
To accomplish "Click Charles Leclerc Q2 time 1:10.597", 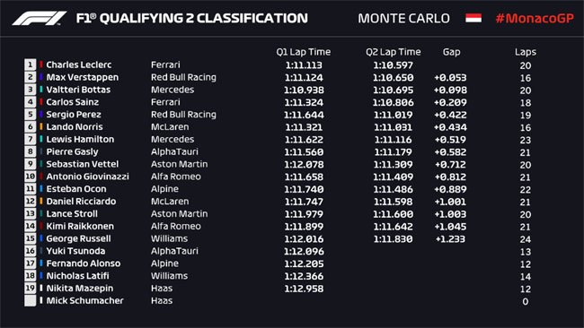I will 394,65.
